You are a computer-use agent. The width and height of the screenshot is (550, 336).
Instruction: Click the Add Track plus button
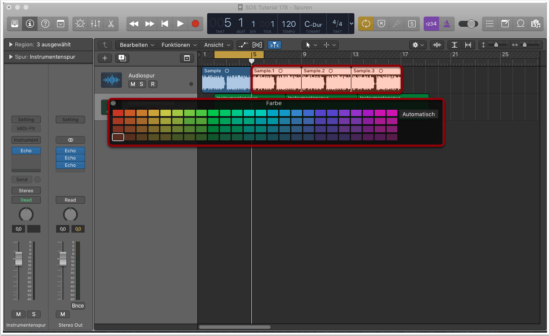coord(105,58)
